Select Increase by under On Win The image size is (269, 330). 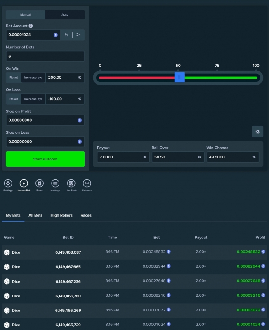tap(33, 78)
